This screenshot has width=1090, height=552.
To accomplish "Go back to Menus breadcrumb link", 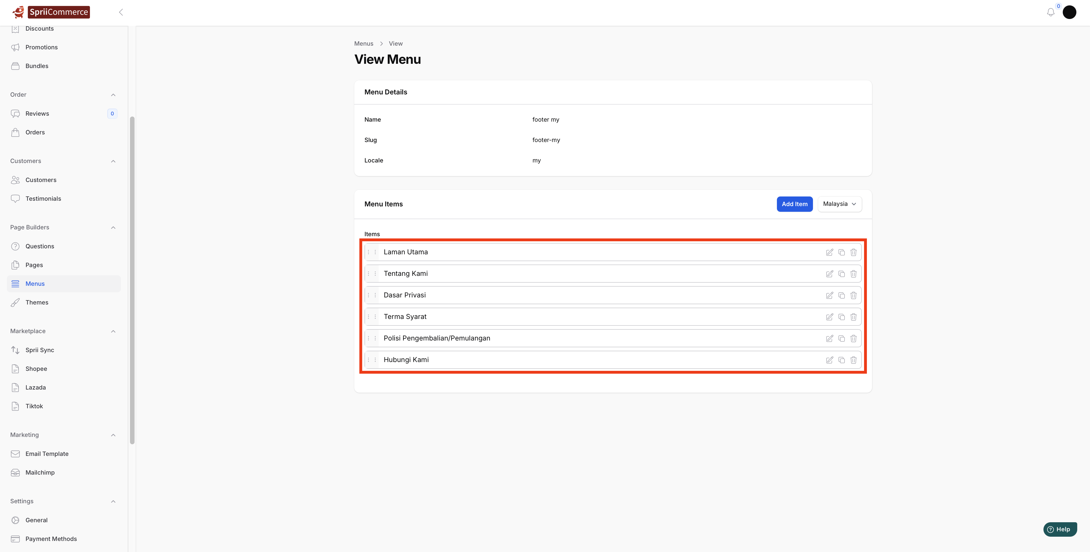I will click(363, 44).
